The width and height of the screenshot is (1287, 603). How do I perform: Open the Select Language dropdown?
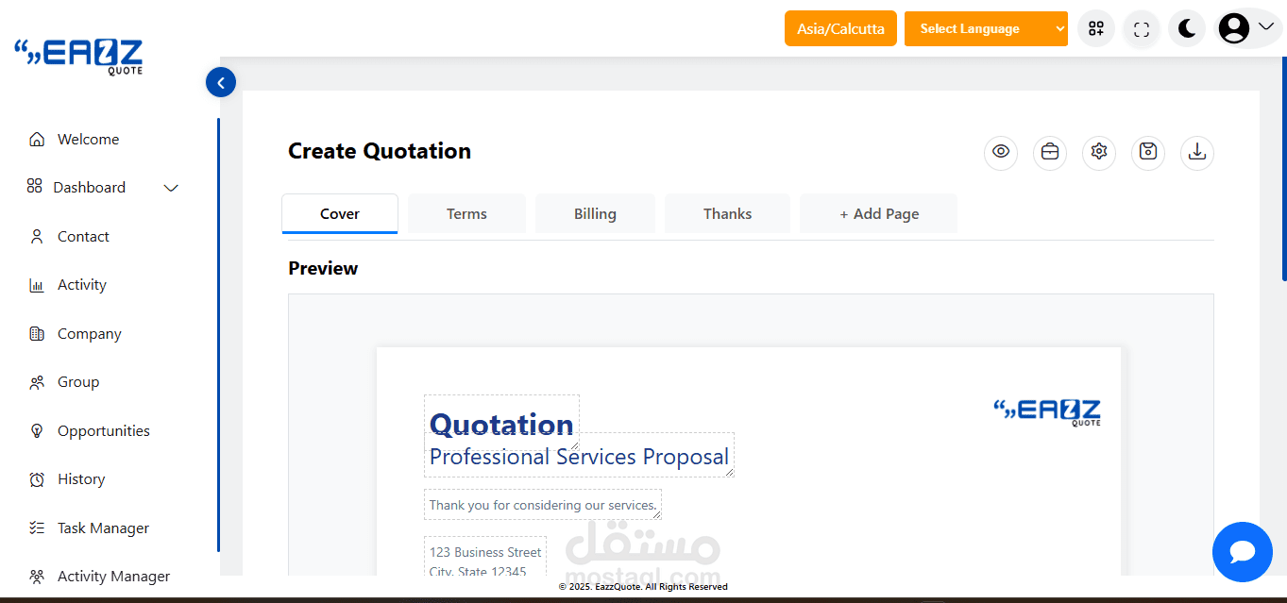coord(986,28)
